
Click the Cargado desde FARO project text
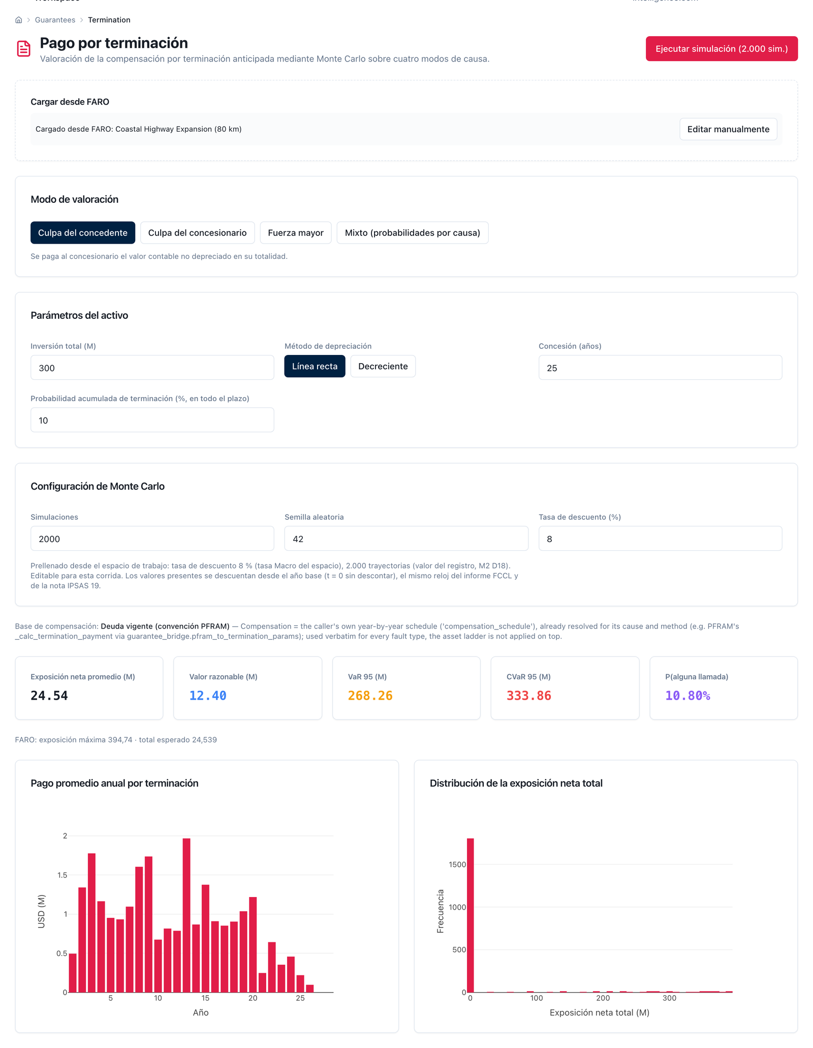(x=139, y=129)
